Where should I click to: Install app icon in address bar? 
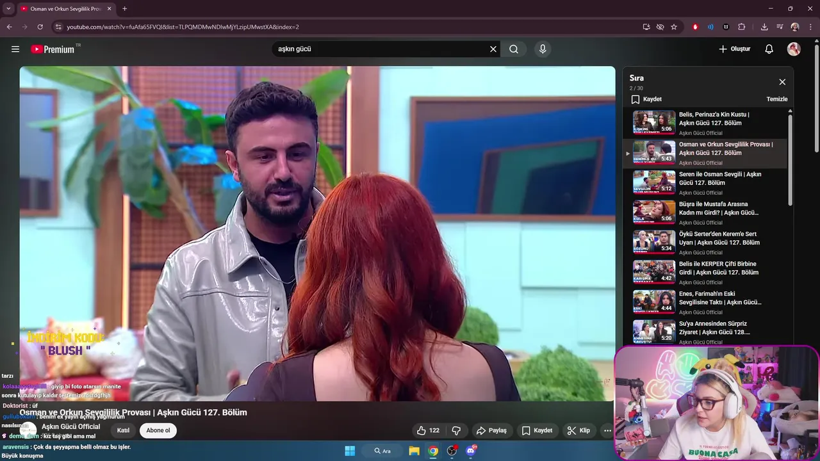click(x=646, y=27)
